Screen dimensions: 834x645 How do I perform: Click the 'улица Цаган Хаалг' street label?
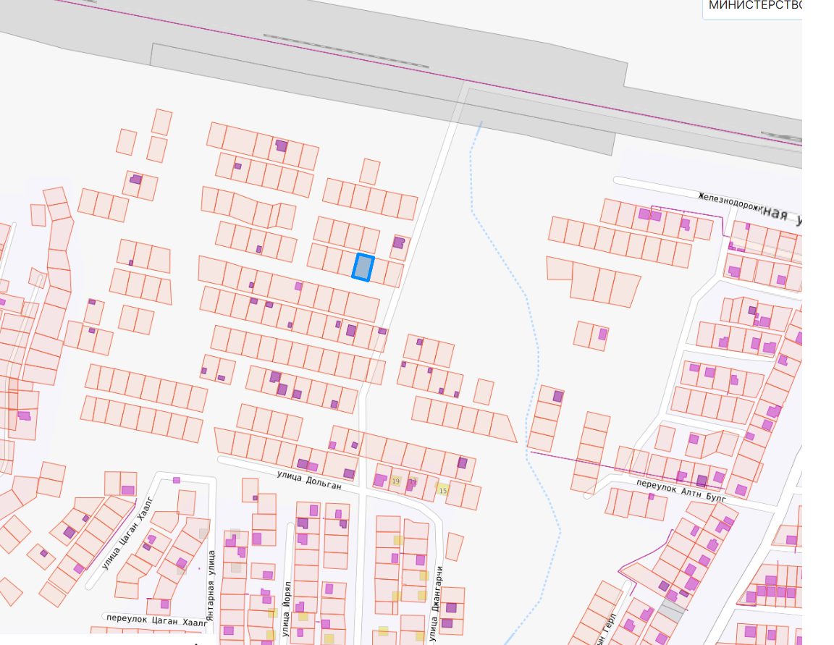[127, 533]
